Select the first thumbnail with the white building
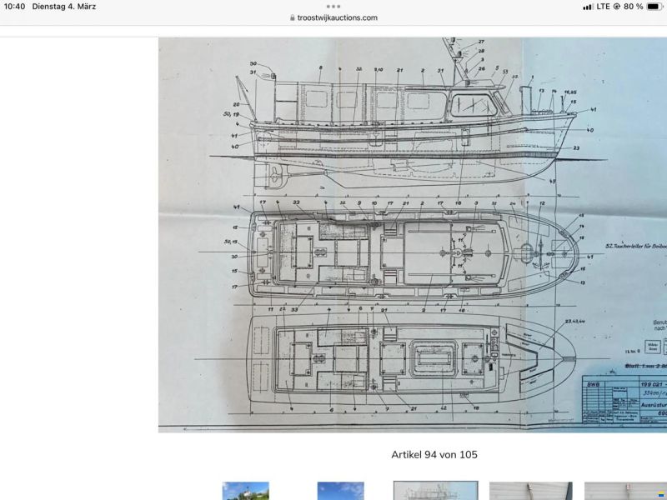This screenshot has height=500, width=667. [245, 491]
